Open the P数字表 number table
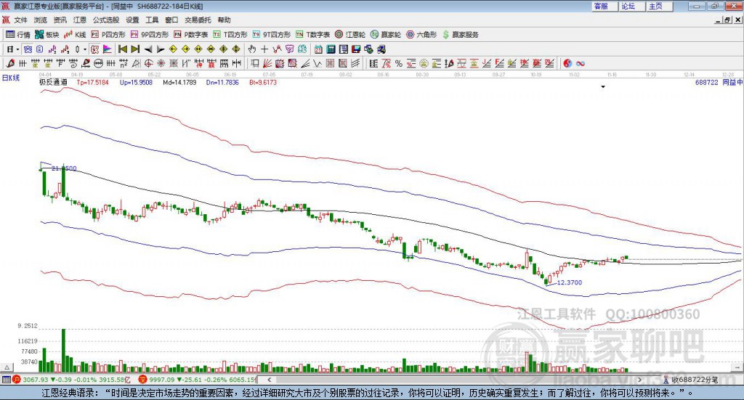The image size is (744, 400). [x=191, y=35]
